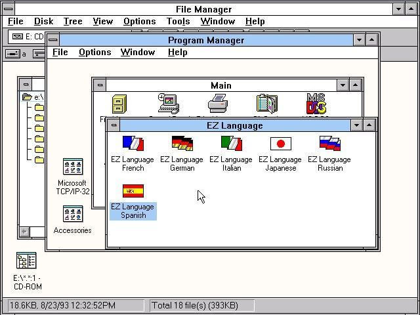Minimize the Main group window
This screenshot has width=420, height=315.
click(x=343, y=85)
